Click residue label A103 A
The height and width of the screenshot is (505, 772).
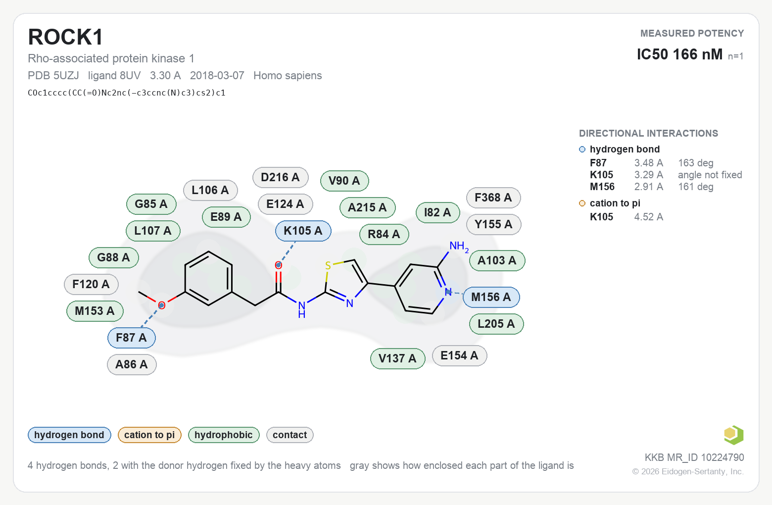(497, 260)
